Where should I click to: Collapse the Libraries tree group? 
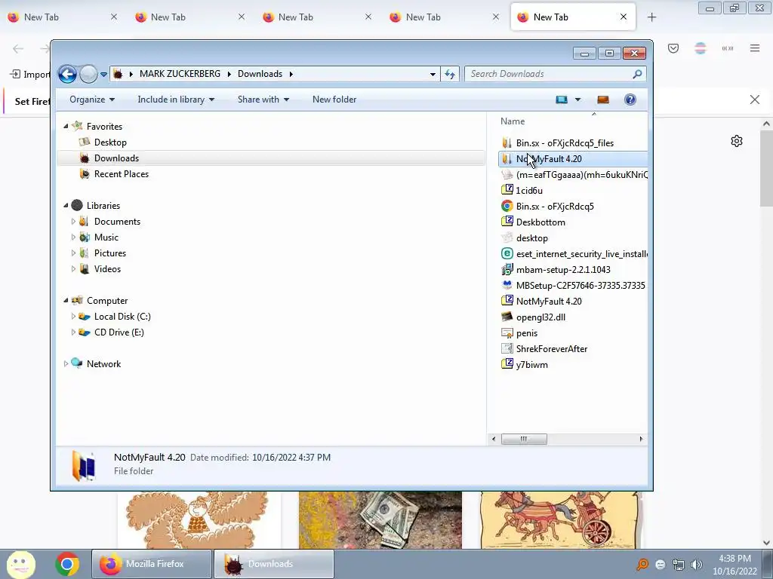(66, 205)
